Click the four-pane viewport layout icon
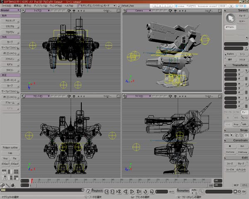Screen dimensions: 249x199 16,172
